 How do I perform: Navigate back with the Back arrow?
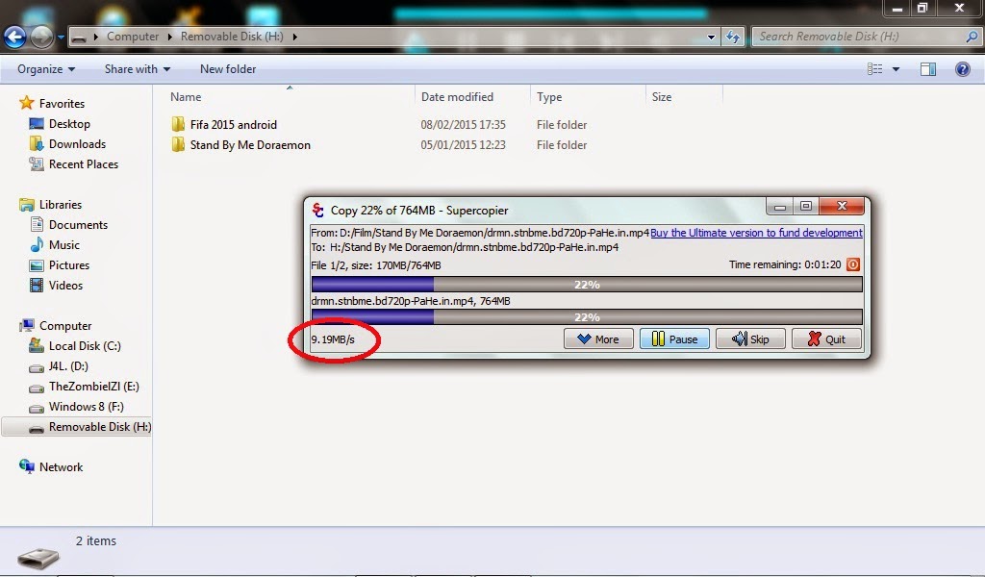click(x=14, y=37)
